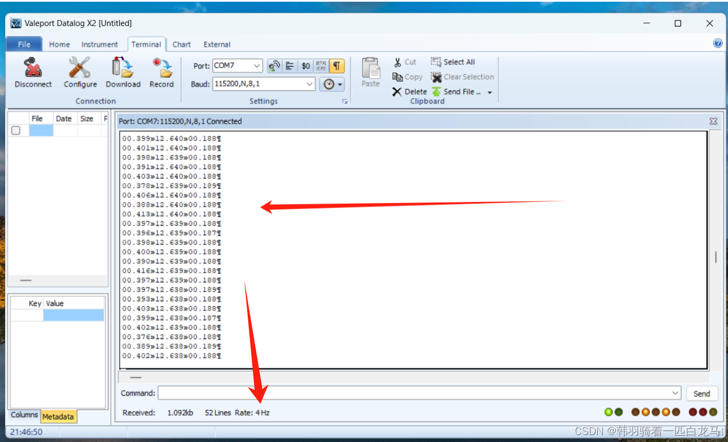Select the highlighted Value cell
The height and width of the screenshot is (442, 728).
pos(73,315)
